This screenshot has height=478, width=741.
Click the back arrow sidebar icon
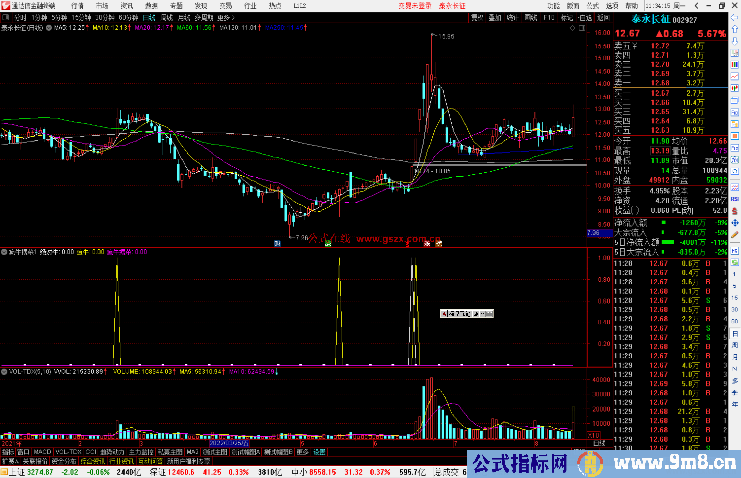[734, 17]
